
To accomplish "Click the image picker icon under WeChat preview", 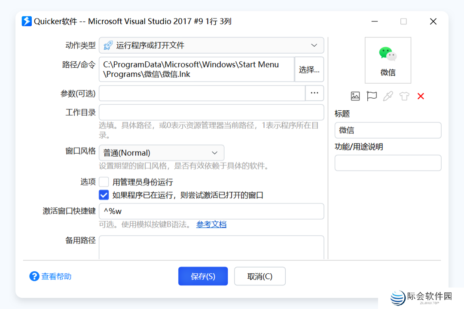I will click(x=355, y=96).
